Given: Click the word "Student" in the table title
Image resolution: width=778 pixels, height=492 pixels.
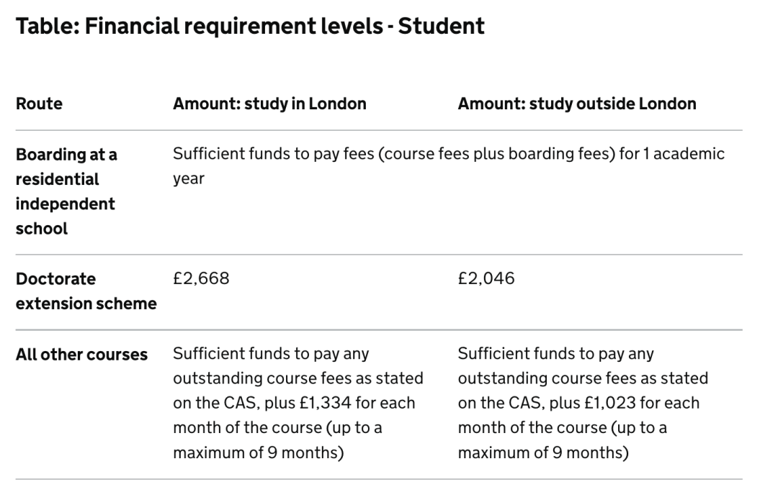Looking at the screenshot, I should pos(441,27).
